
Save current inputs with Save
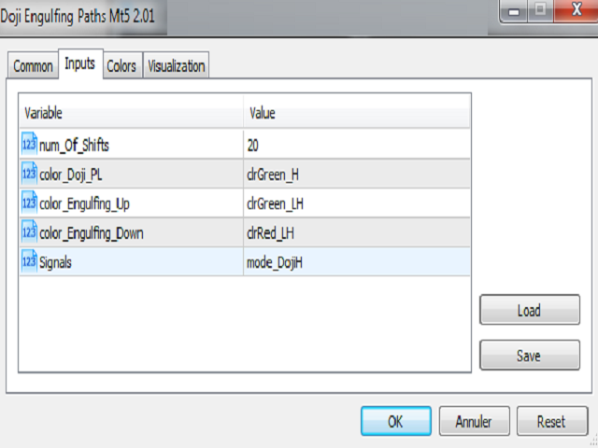(x=530, y=355)
